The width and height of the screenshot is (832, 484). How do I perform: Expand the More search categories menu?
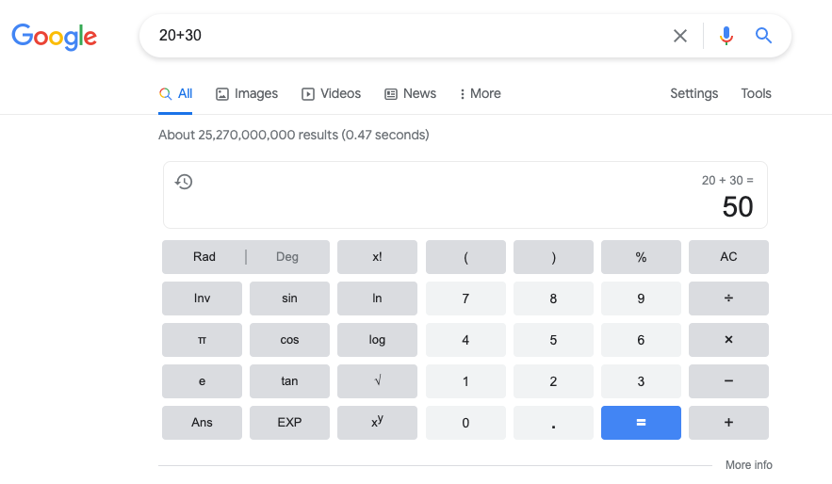click(481, 93)
